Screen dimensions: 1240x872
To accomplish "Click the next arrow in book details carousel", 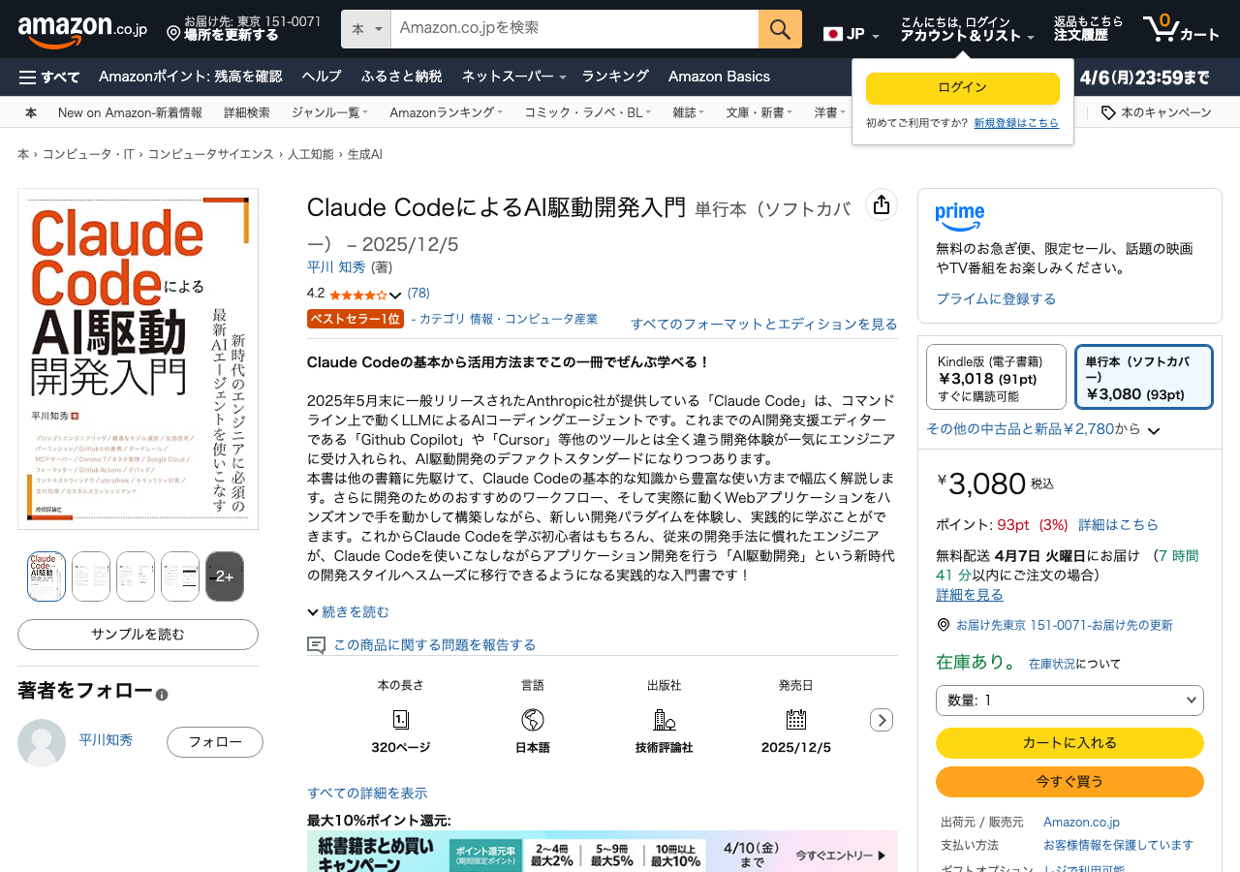I will [881, 720].
